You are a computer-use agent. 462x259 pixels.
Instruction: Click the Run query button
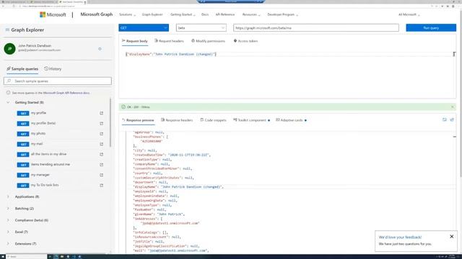coord(431,27)
